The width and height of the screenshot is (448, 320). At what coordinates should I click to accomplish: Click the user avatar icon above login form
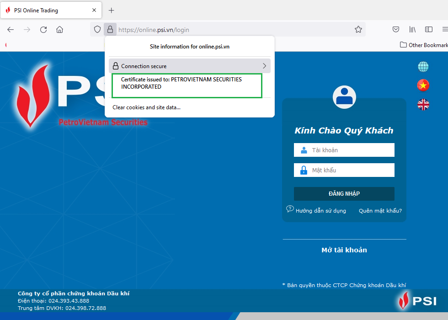click(344, 97)
